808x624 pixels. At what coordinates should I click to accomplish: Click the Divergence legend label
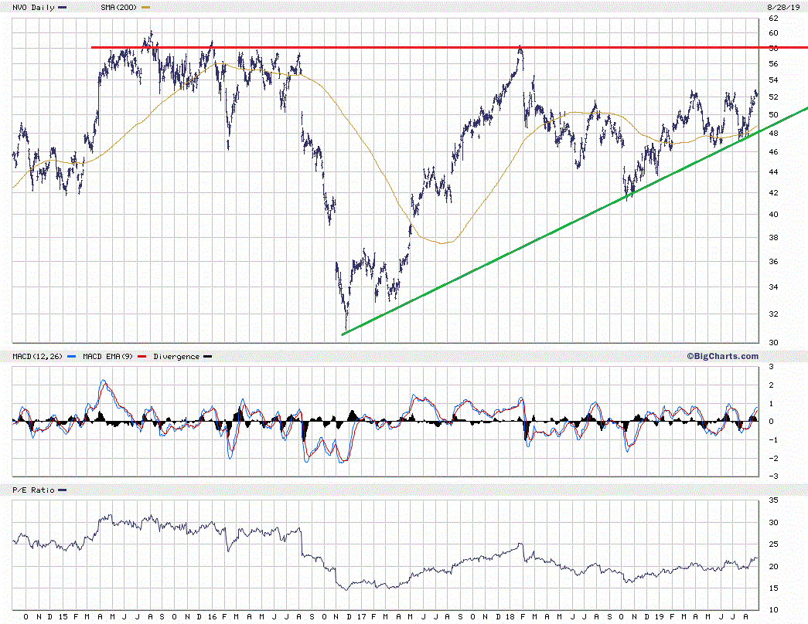(x=176, y=356)
